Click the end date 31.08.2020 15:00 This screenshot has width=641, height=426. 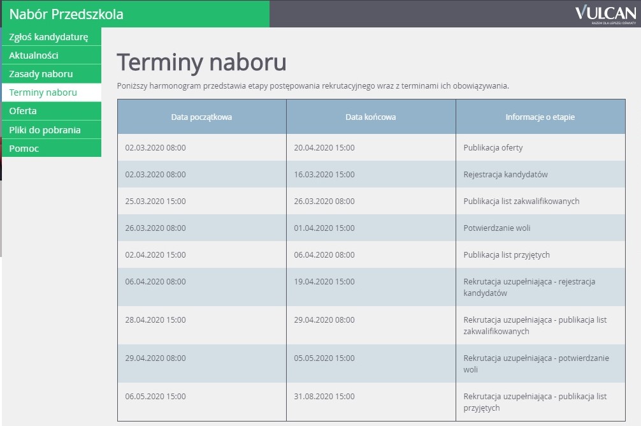tap(324, 397)
